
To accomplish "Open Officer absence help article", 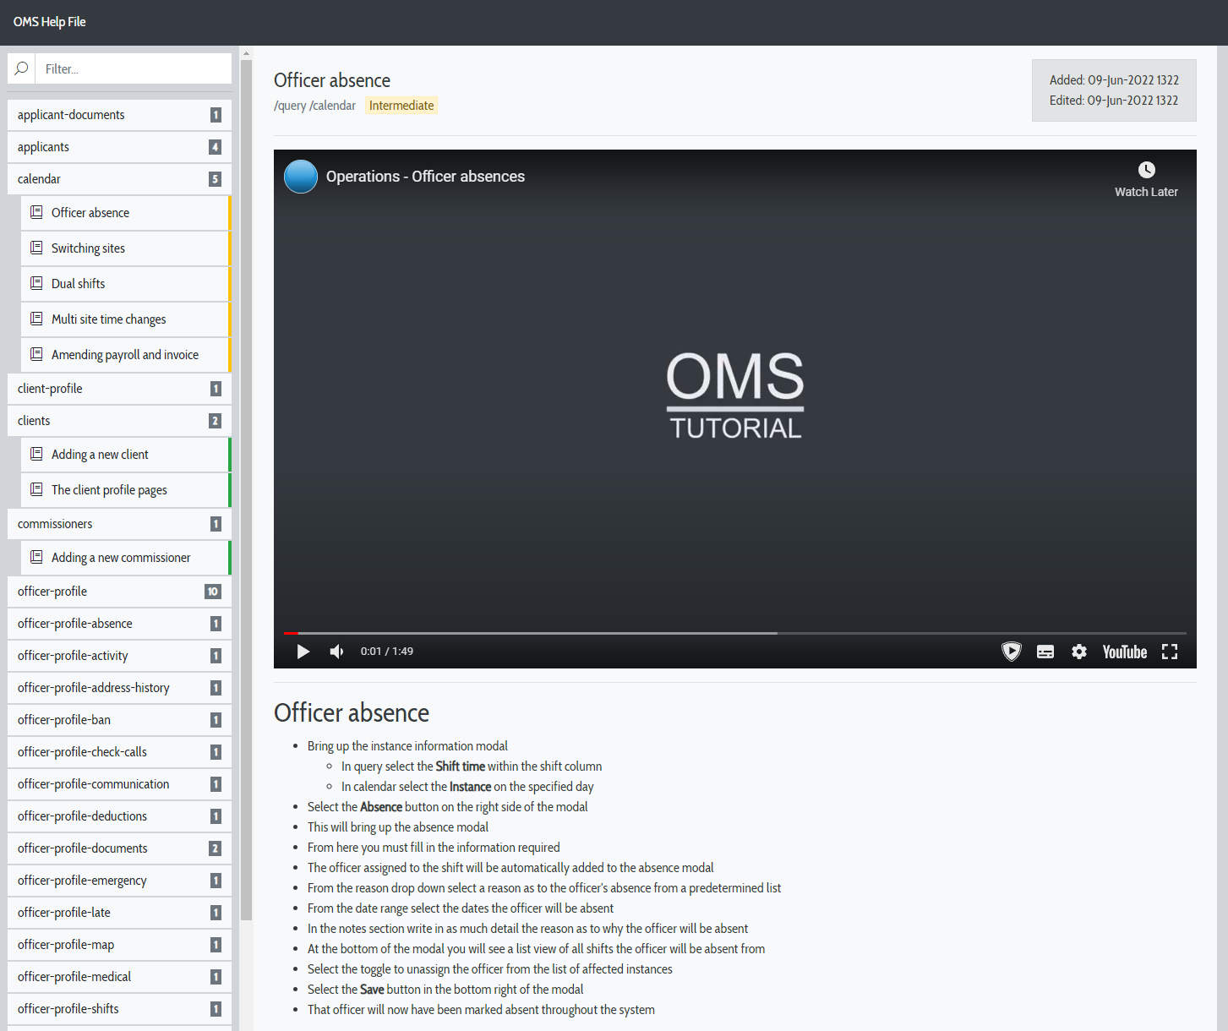I will [x=125, y=213].
